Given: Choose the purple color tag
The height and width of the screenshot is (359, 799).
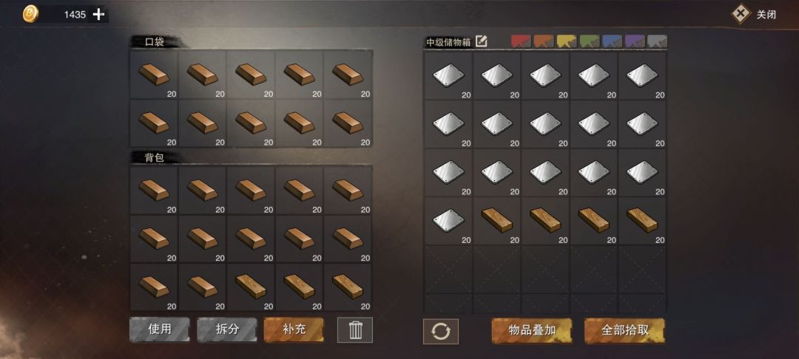Looking at the screenshot, I should (x=635, y=41).
